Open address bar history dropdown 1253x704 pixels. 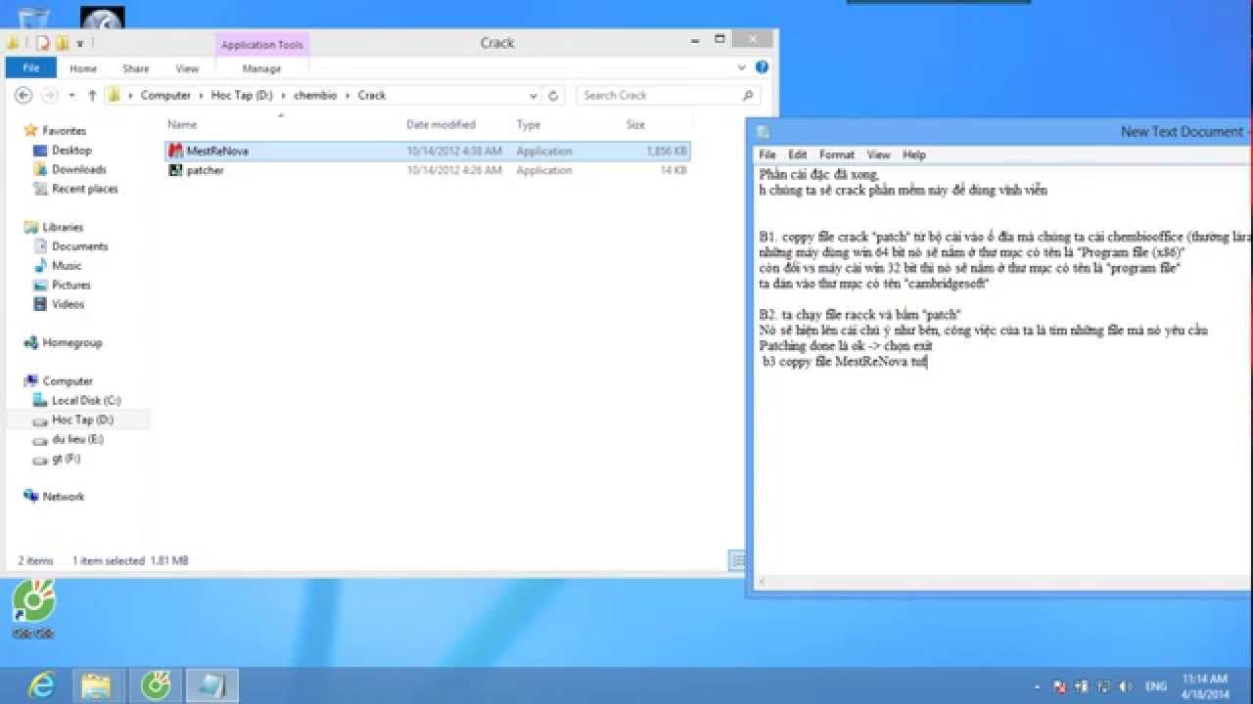534,95
